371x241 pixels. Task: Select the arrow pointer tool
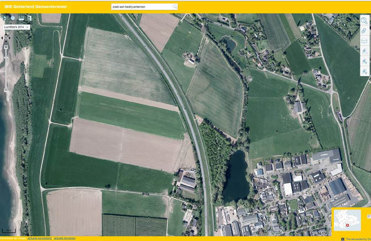coord(5,18)
